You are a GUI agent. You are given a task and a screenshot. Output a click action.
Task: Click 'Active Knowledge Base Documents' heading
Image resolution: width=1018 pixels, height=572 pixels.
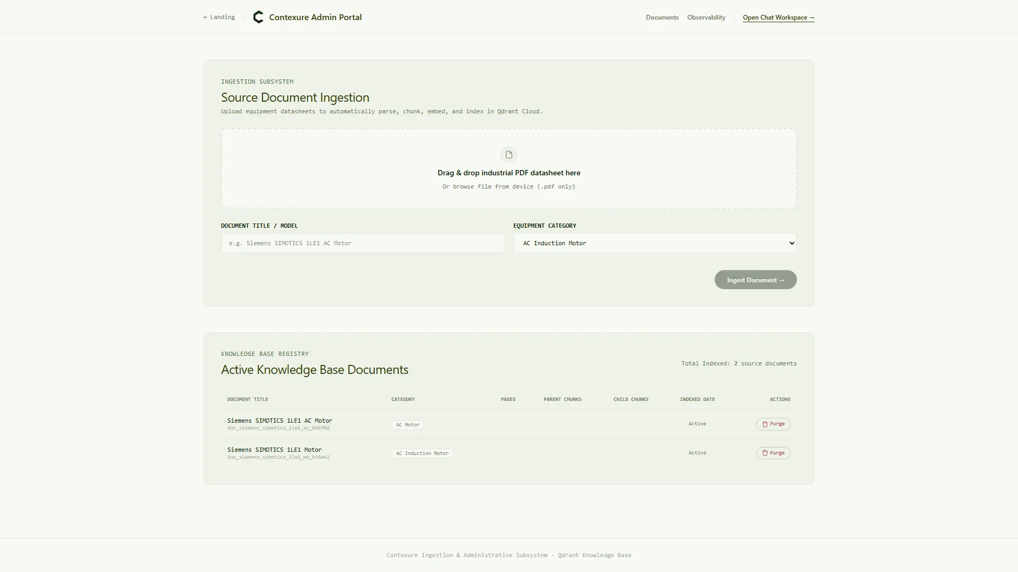(x=314, y=370)
